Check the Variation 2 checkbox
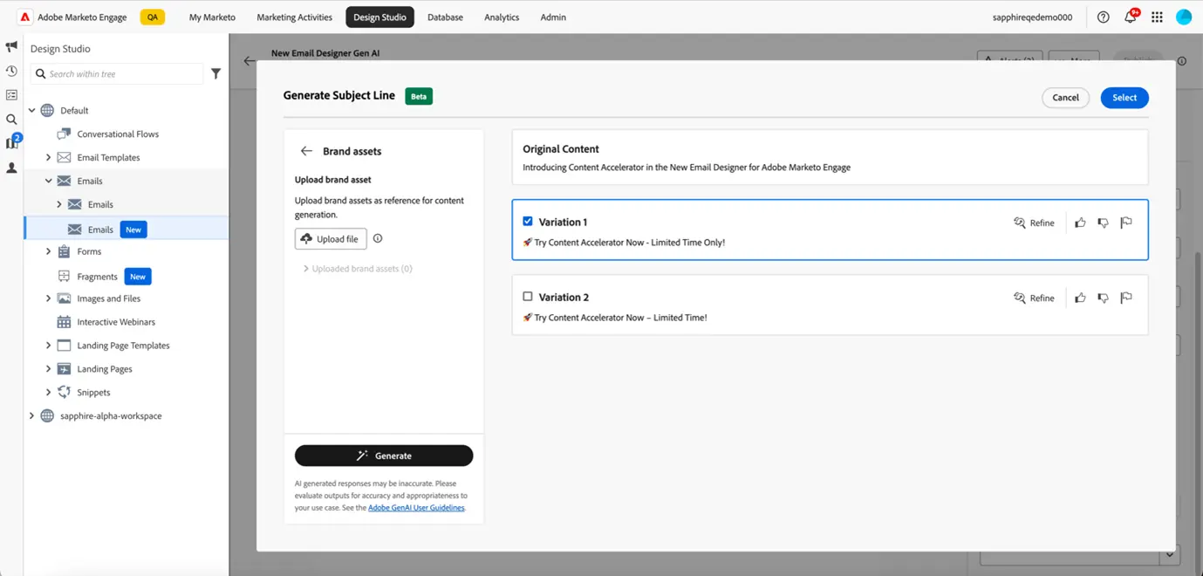1203x576 pixels. pyautogui.click(x=528, y=297)
